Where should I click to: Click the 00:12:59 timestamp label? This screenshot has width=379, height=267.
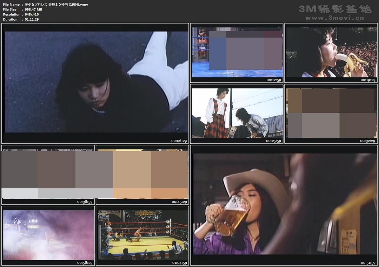click(274, 80)
